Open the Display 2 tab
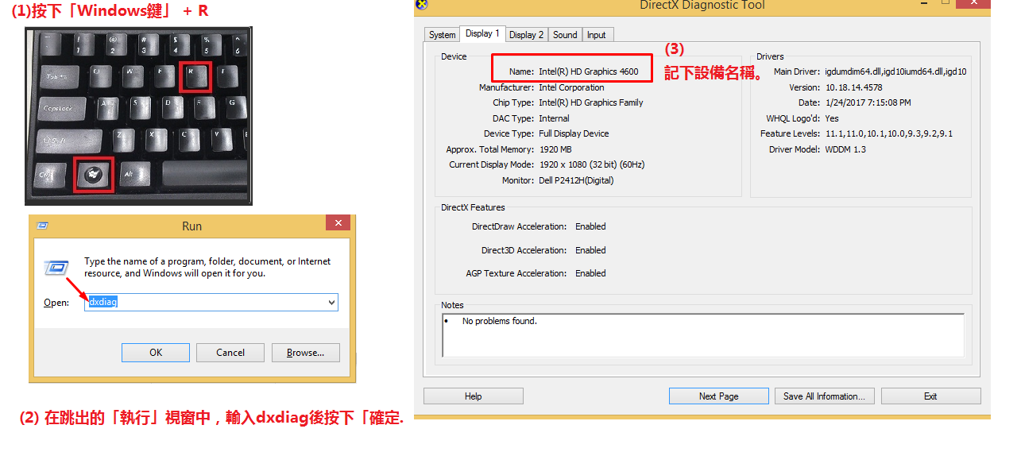Viewport: 1021px width, 452px height. [526, 35]
